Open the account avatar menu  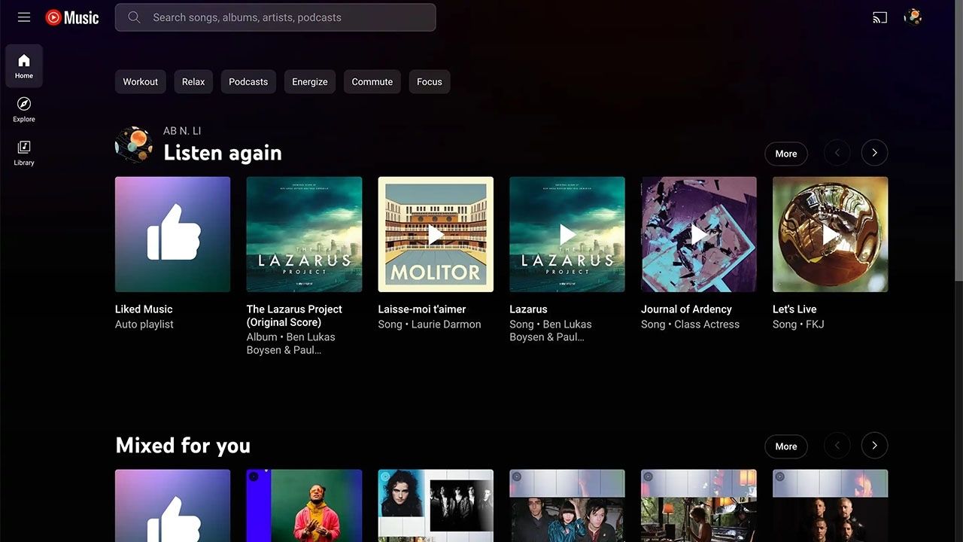pyautogui.click(x=913, y=17)
